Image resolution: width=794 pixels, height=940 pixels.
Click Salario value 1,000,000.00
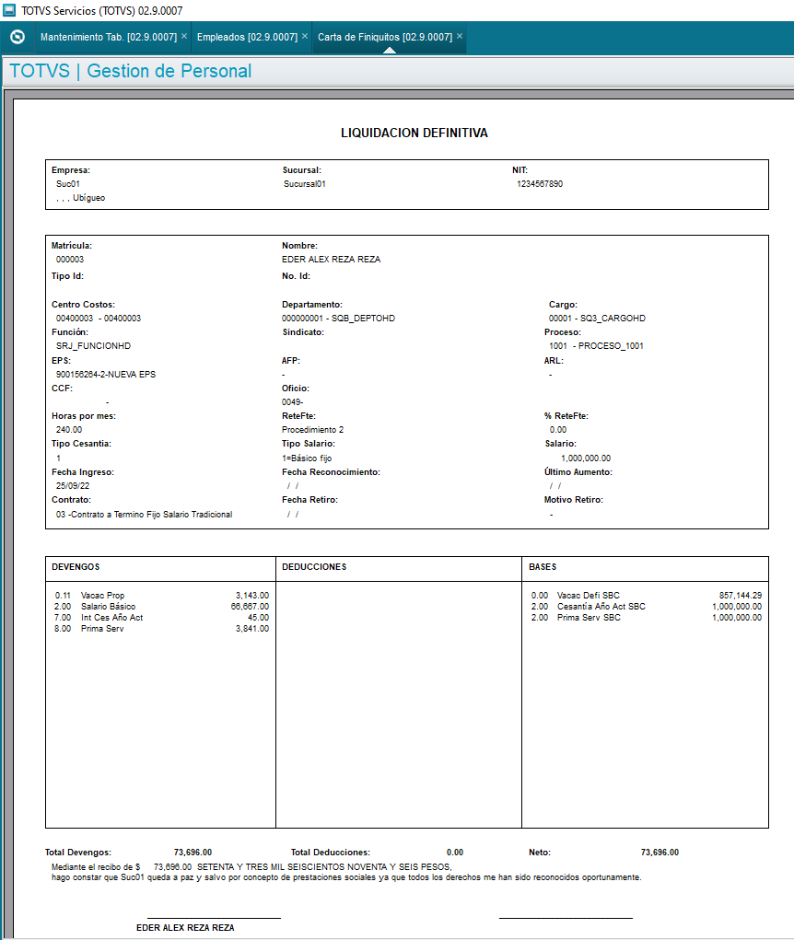pos(586,458)
